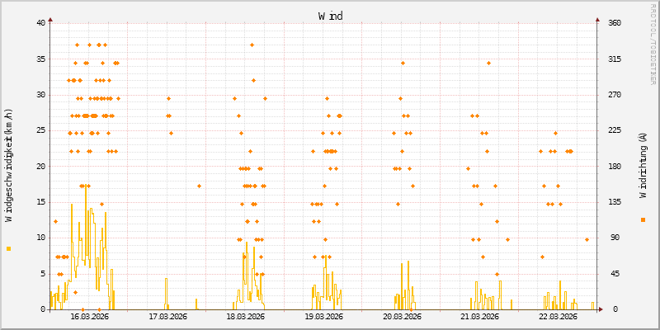
Task: Click the 20 tick on the speed axis
Action: pyautogui.click(x=41, y=166)
